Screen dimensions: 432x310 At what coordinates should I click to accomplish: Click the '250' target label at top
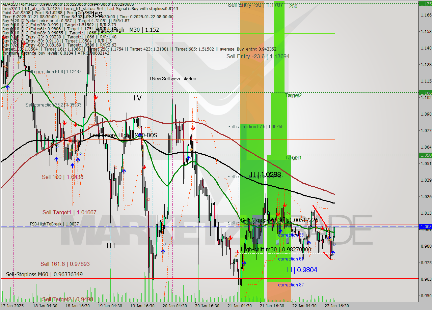[x=293, y=6]
